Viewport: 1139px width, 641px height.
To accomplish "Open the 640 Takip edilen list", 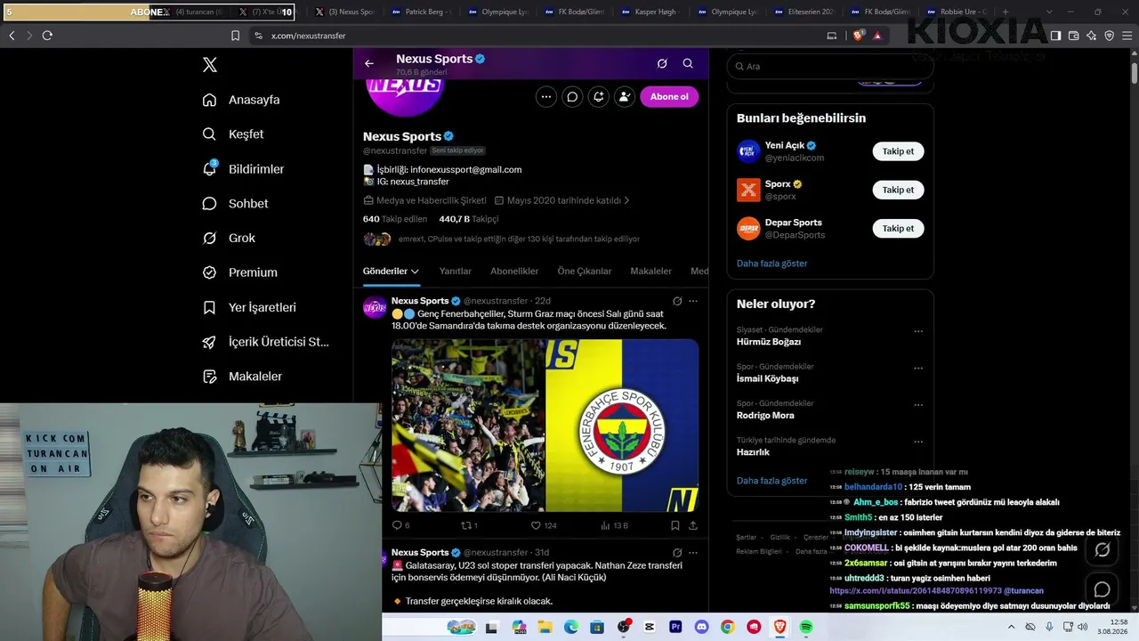I will [395, 219].
